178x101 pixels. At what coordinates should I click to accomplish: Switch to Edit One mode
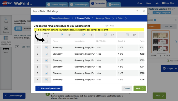[x=168, y=27]
